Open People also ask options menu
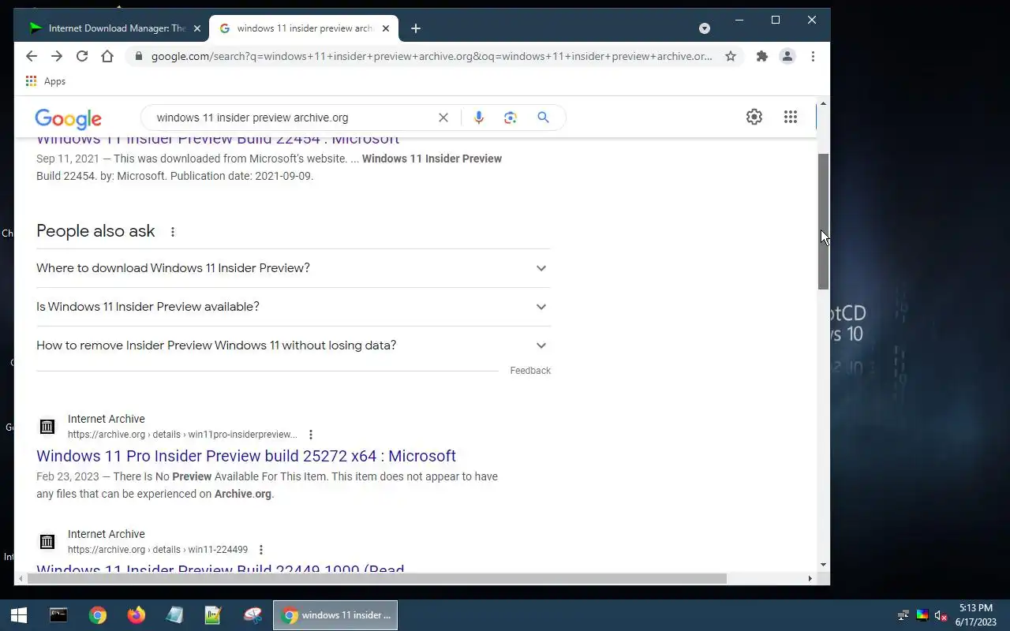 tap(173, 232)
